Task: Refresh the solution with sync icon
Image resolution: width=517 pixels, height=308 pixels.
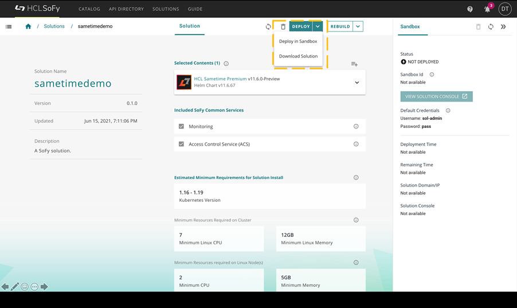Action: (x=268, y=26)
